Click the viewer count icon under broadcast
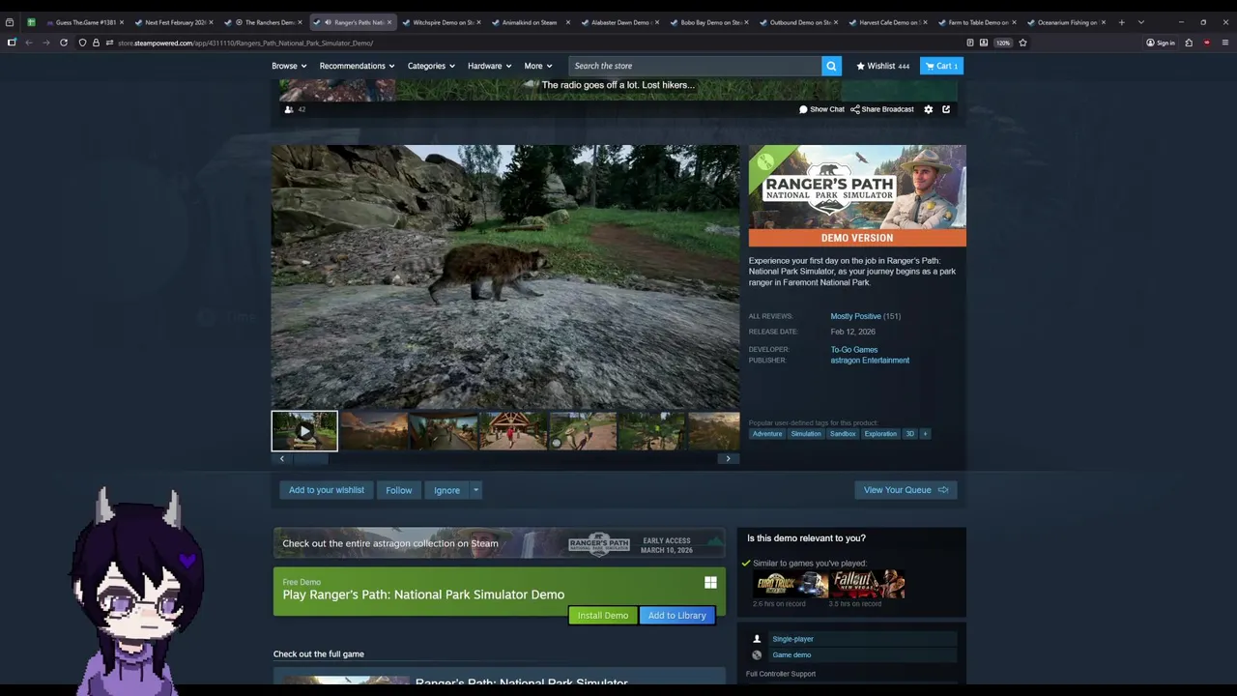The image size is (1237, 696). (289, 109)
